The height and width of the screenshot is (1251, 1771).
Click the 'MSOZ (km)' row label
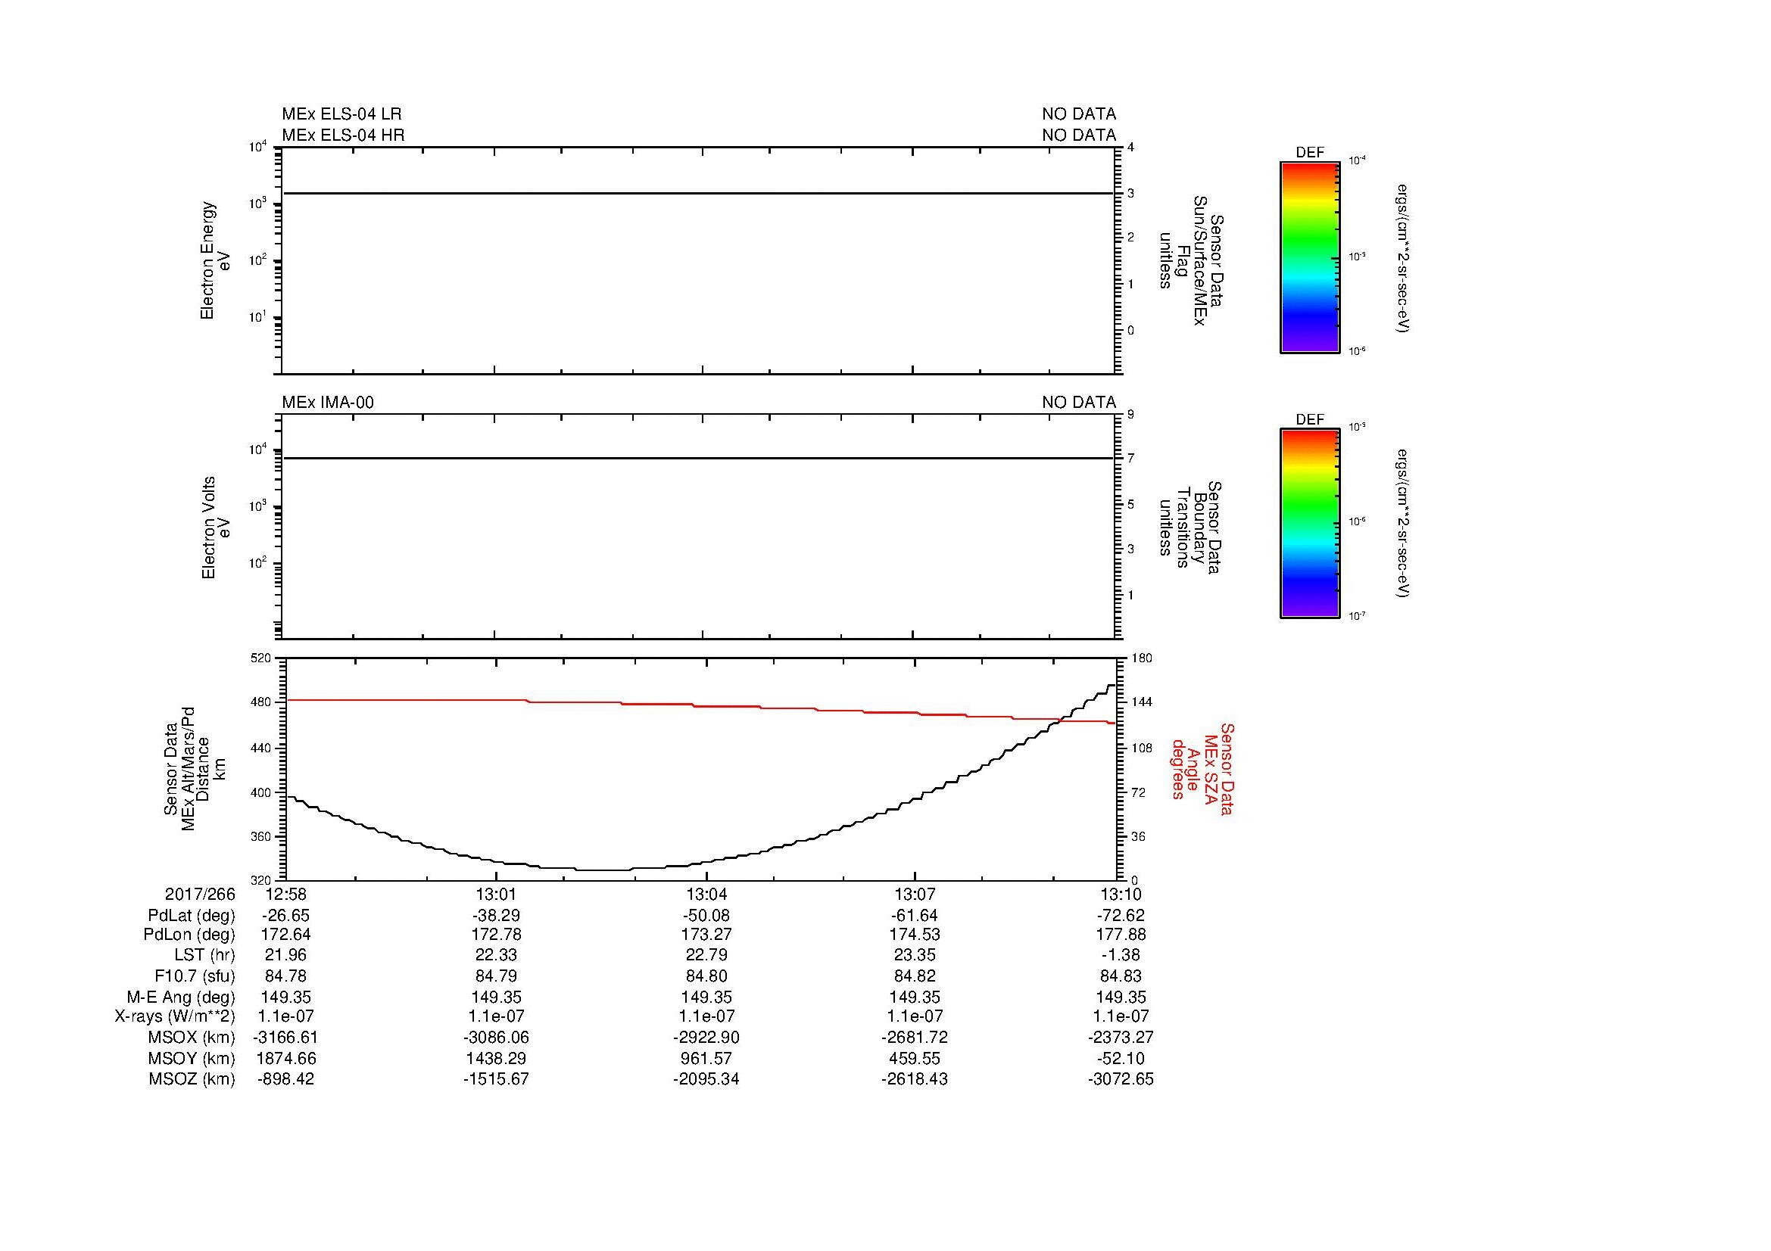tap(192, 1079)
